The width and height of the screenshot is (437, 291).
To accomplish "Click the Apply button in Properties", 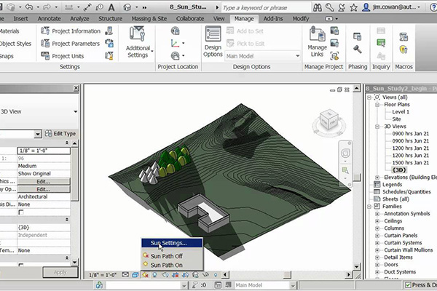I will point(60,272).
